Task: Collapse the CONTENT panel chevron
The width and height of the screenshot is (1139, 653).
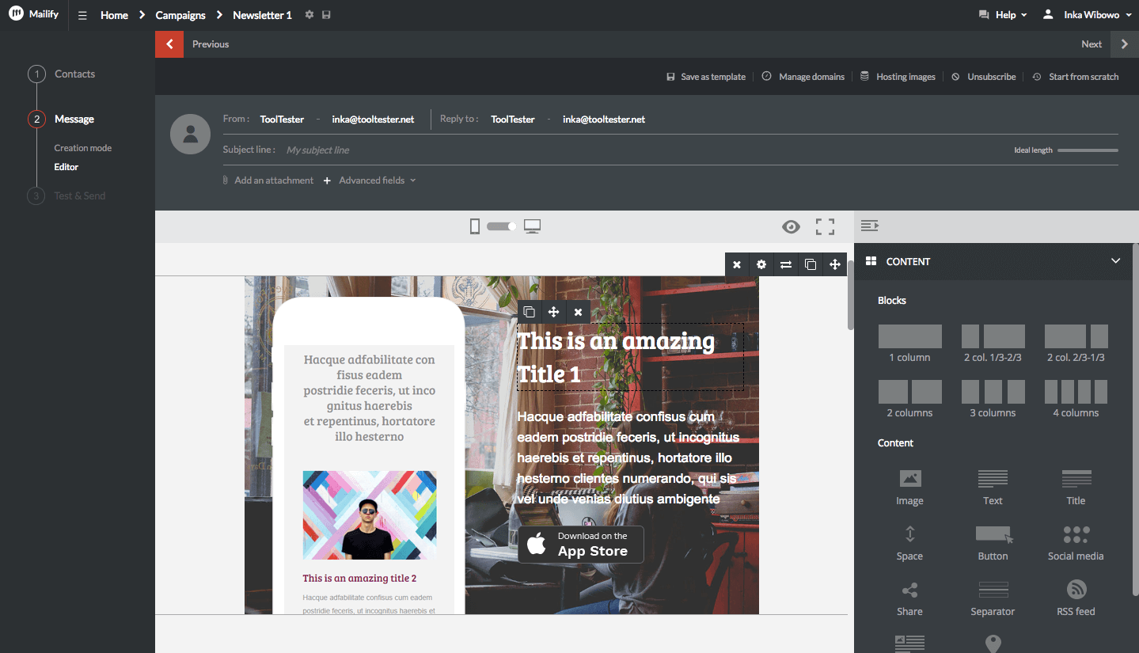Action: click(1115, 261)
